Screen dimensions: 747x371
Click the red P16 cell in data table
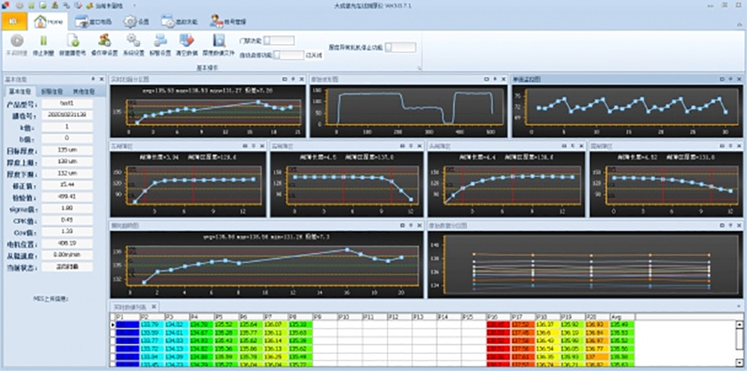497,325
